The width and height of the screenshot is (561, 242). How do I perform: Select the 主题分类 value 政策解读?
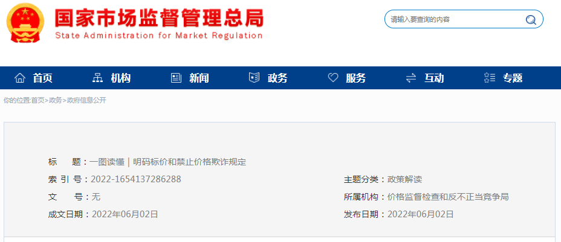coord(406,179)
